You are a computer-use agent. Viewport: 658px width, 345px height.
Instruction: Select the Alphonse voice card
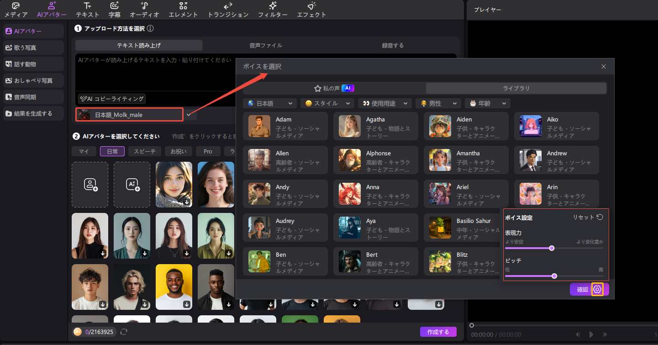376,160
